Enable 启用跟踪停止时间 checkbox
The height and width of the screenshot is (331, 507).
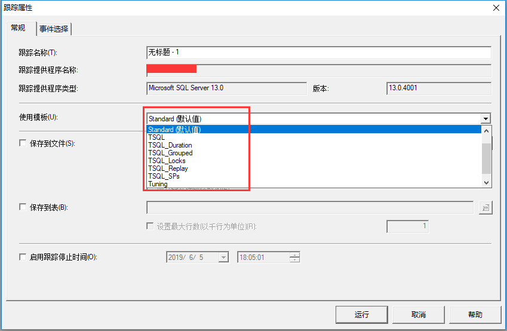pos(23,257)
